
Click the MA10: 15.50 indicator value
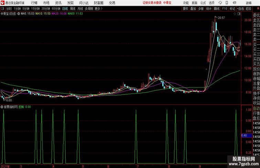[43, 14]
